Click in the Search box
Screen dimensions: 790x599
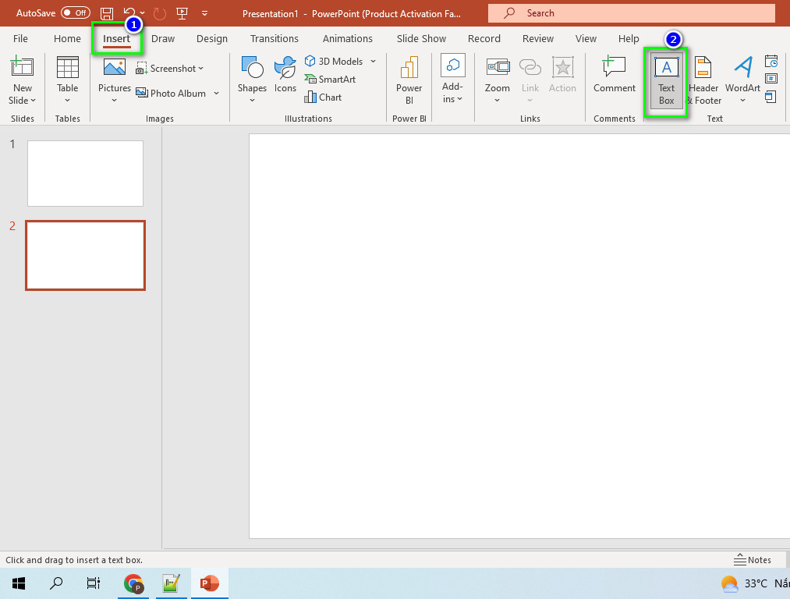[631, 13]
